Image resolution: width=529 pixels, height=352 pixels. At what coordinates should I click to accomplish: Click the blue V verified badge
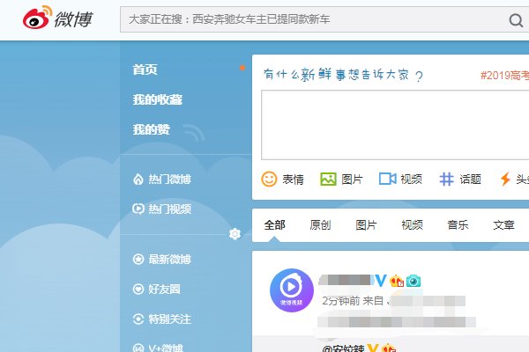381,280
